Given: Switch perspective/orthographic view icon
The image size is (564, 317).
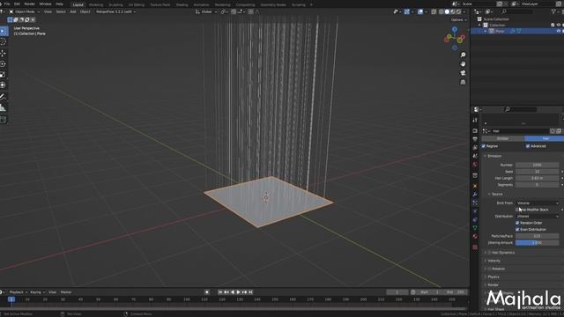Looking at the screenshot, I should [463, 82].
